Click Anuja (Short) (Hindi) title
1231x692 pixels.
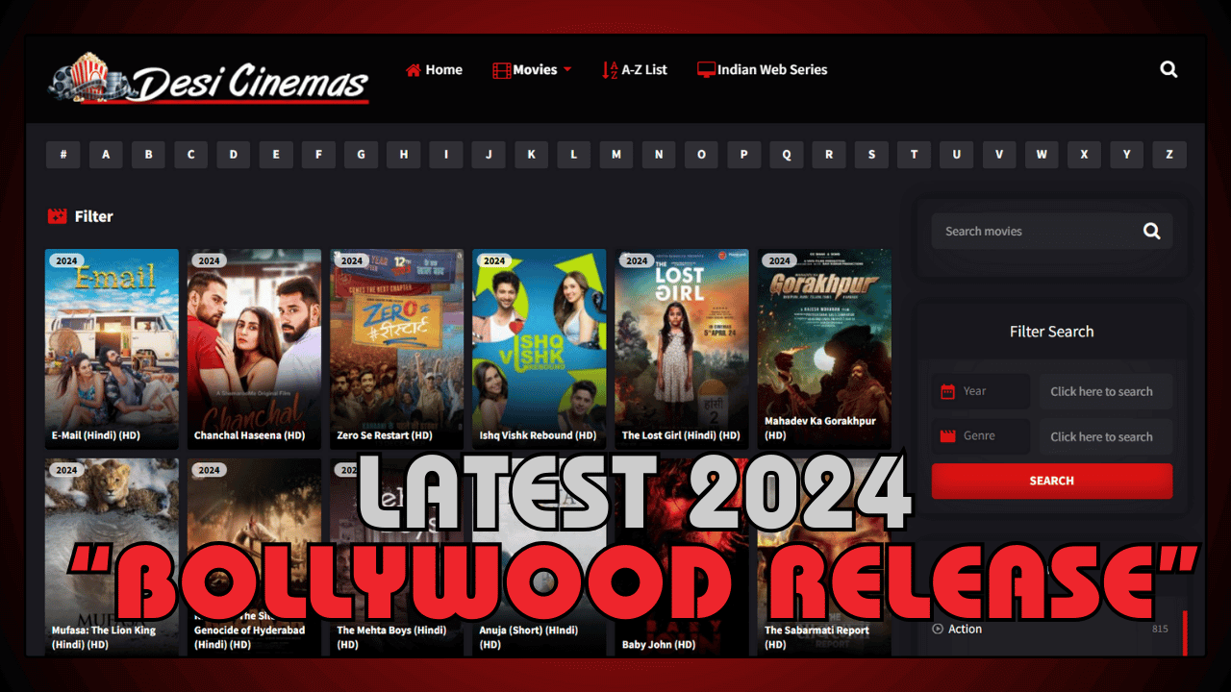(x=527, y=637)
